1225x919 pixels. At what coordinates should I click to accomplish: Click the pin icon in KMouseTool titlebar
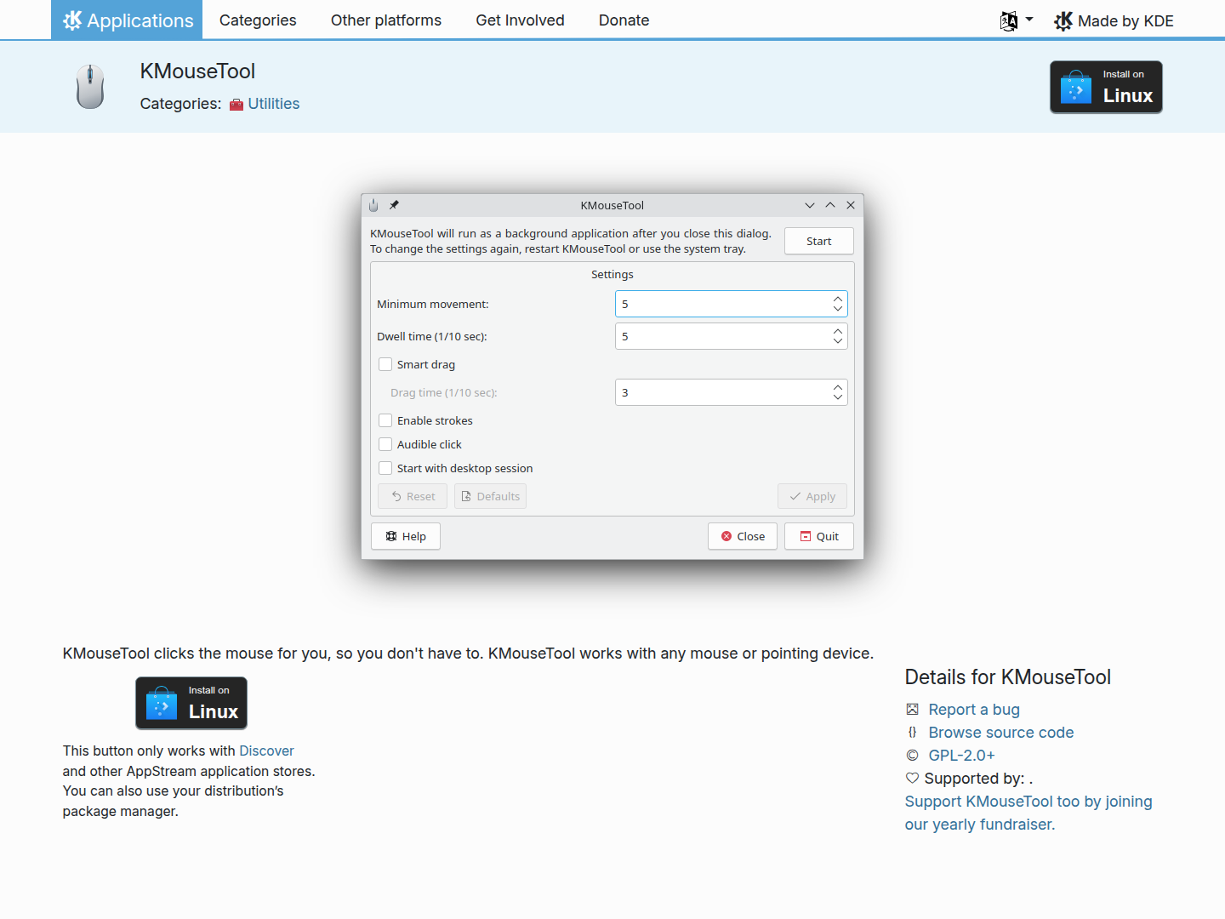click(394, 205)
